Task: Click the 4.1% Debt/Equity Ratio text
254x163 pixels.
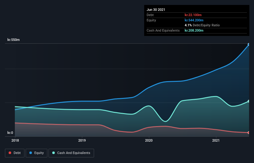Action: pyautogui.click(x=202, y=25)
